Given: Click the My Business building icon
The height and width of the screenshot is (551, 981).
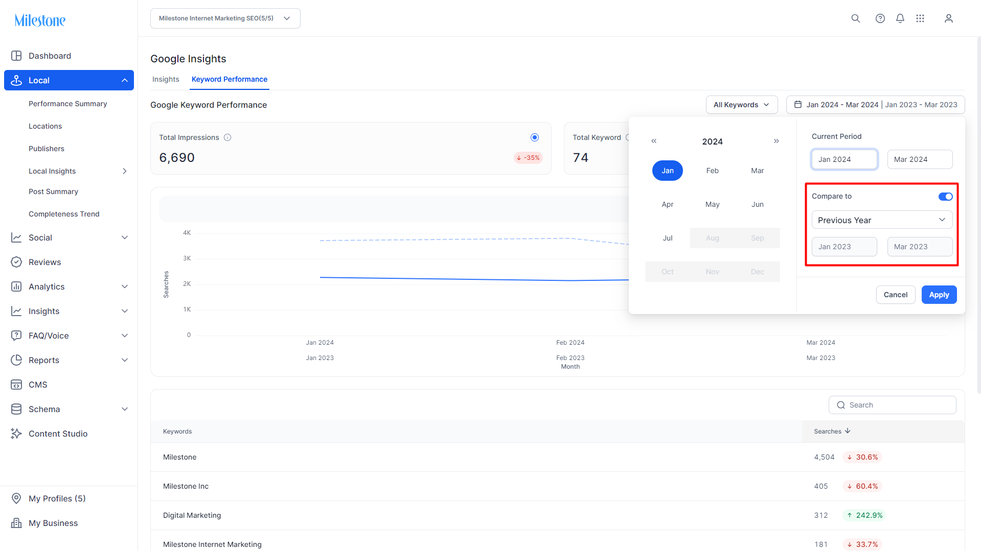Looking at the screenshot, I should click(x=16, y=523).
